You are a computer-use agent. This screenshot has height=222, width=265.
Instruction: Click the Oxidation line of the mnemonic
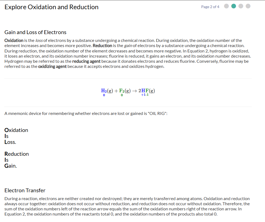point(16,130)
